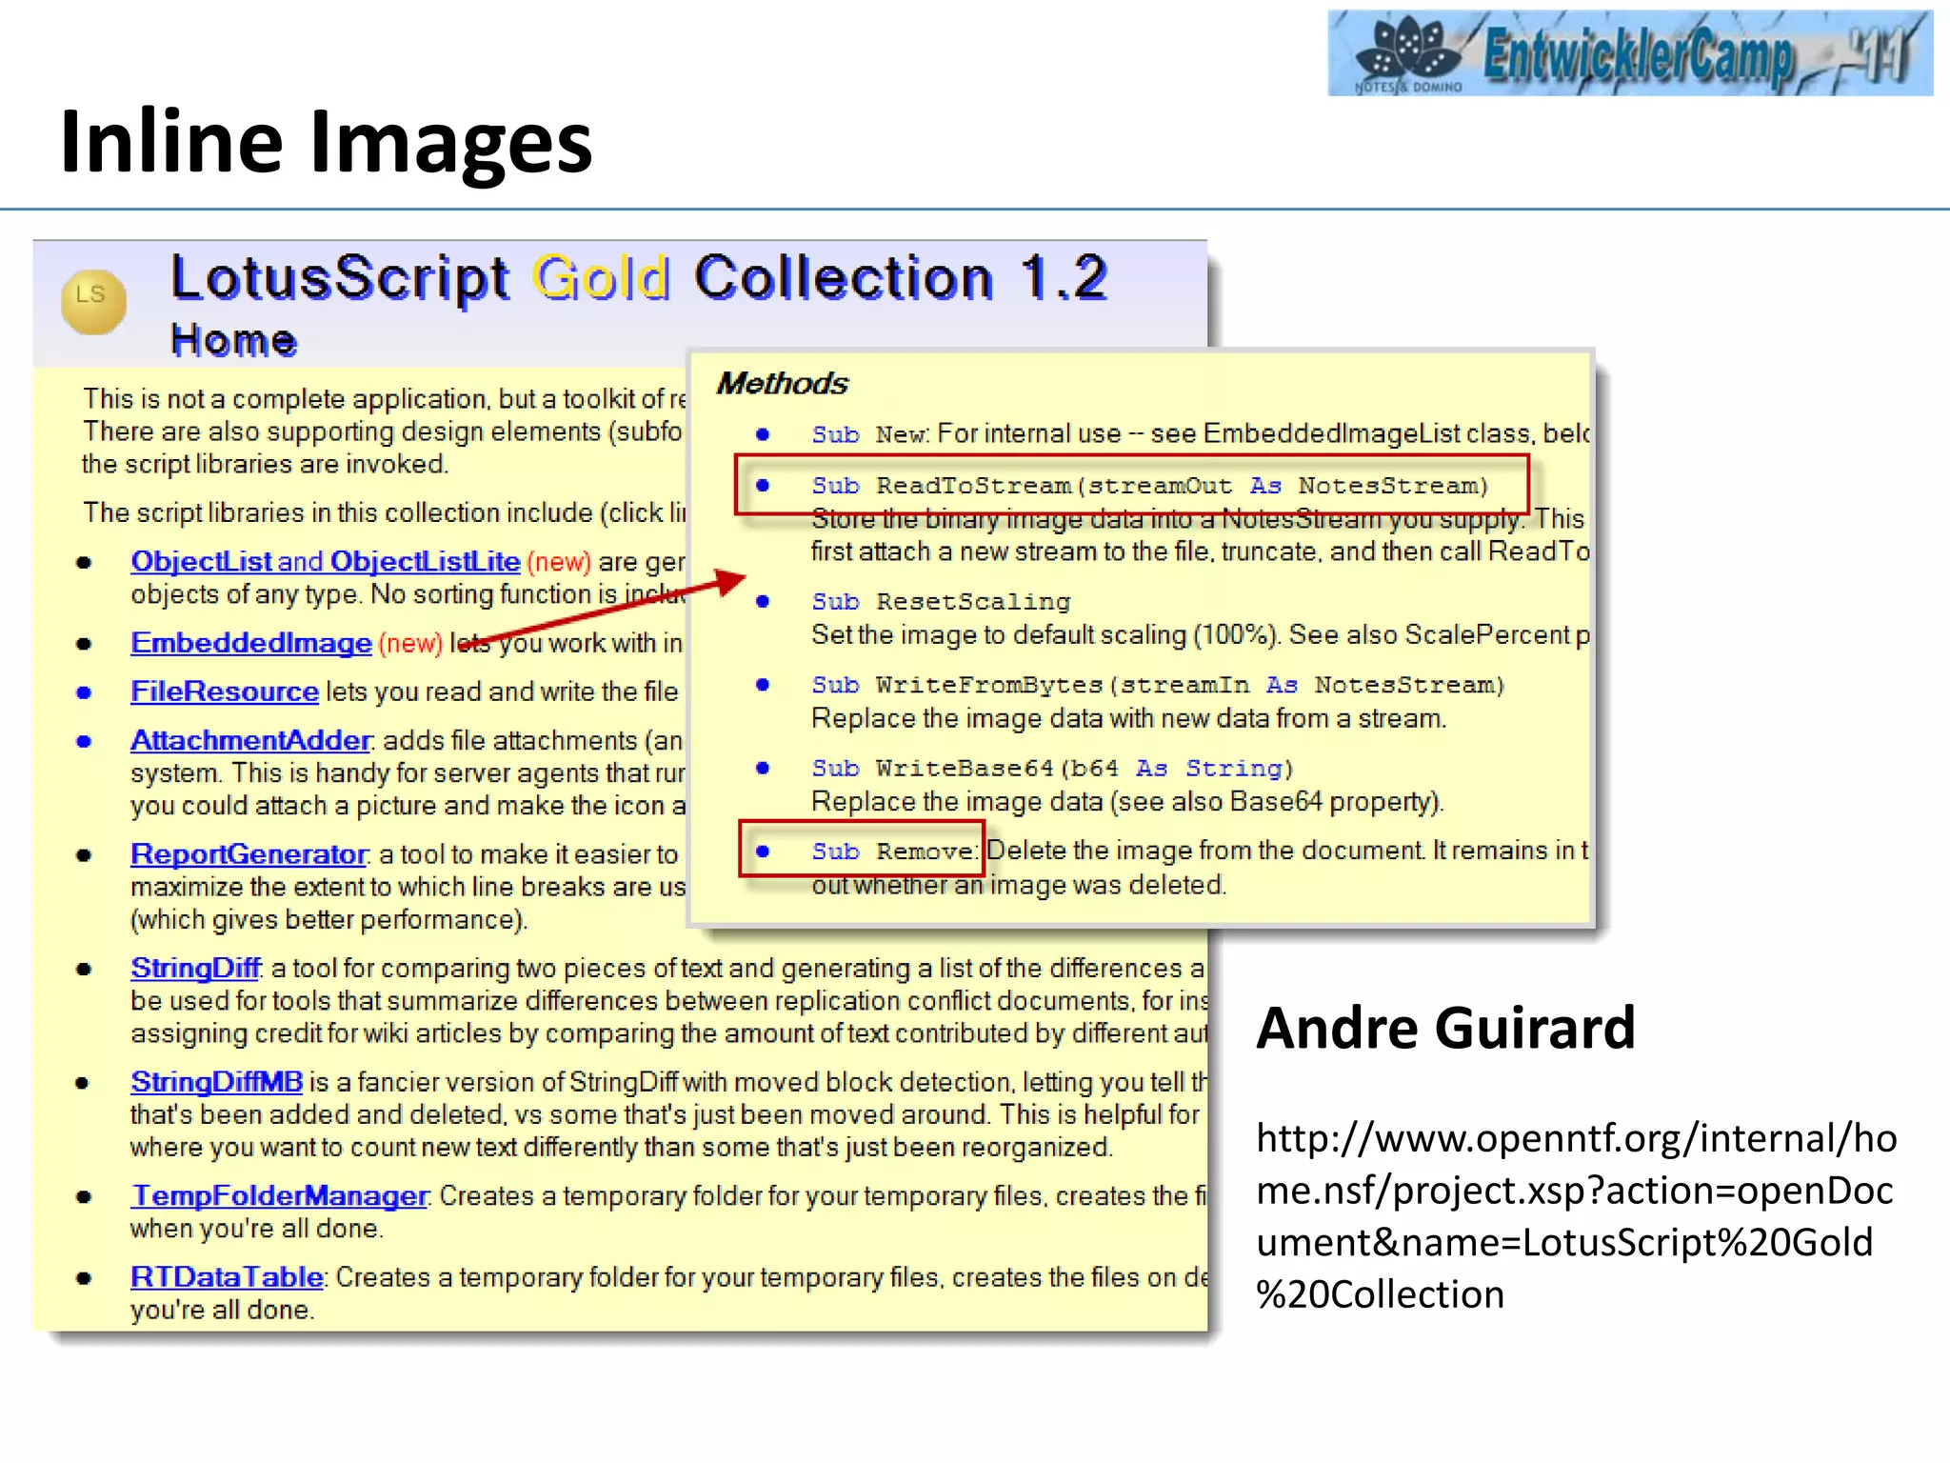
Task: Click the EntwicklerCamp 11 logo banner
Action: pyautogui.click(x=1630, y=52)
